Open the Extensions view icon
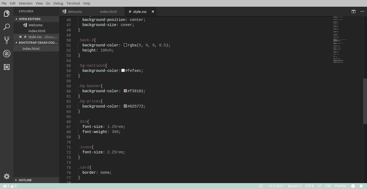The image size is (367, 189). pyautogui.click(x=6, y=67)
